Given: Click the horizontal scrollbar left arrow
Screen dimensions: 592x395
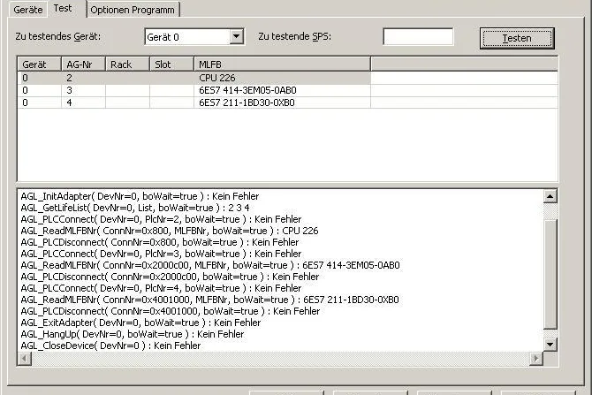Looking at the screenshot, I should click(x=25, y=358).
